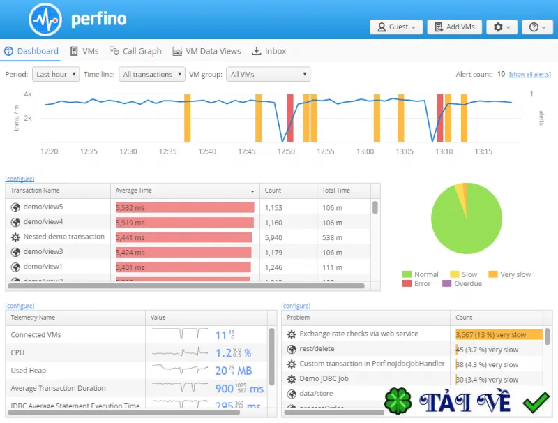Screen dimensions: 558x423
Task: Open the help question mark menu
Action: 537,27
